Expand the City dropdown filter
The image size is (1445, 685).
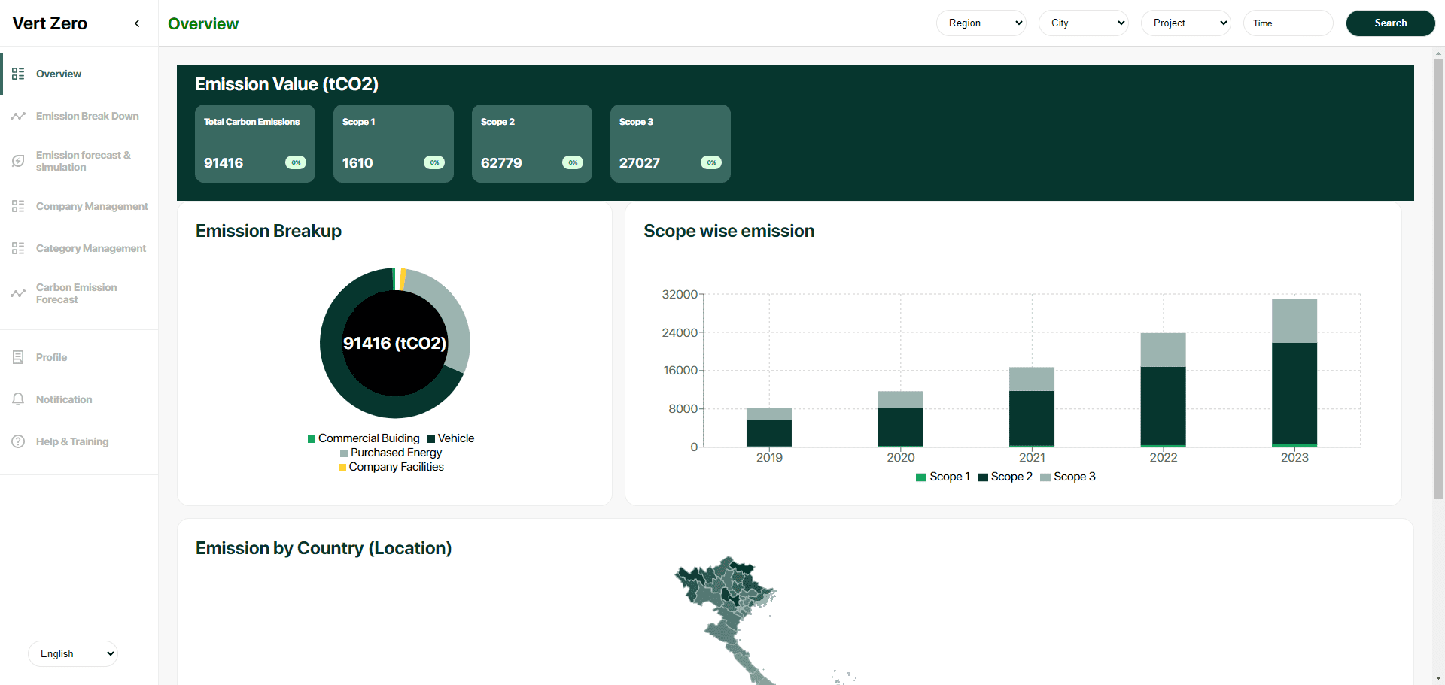tap(1083, 23)
